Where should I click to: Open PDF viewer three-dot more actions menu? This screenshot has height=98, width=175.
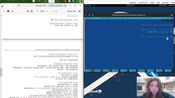(4, 11)
